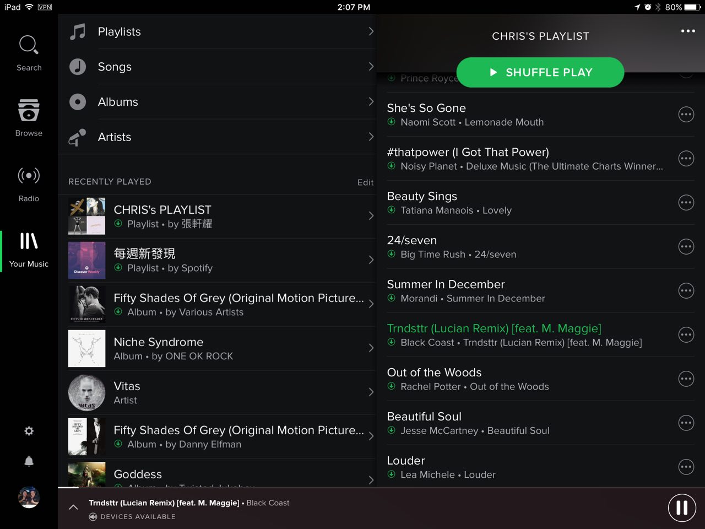Open the Songs menu item

217,67
